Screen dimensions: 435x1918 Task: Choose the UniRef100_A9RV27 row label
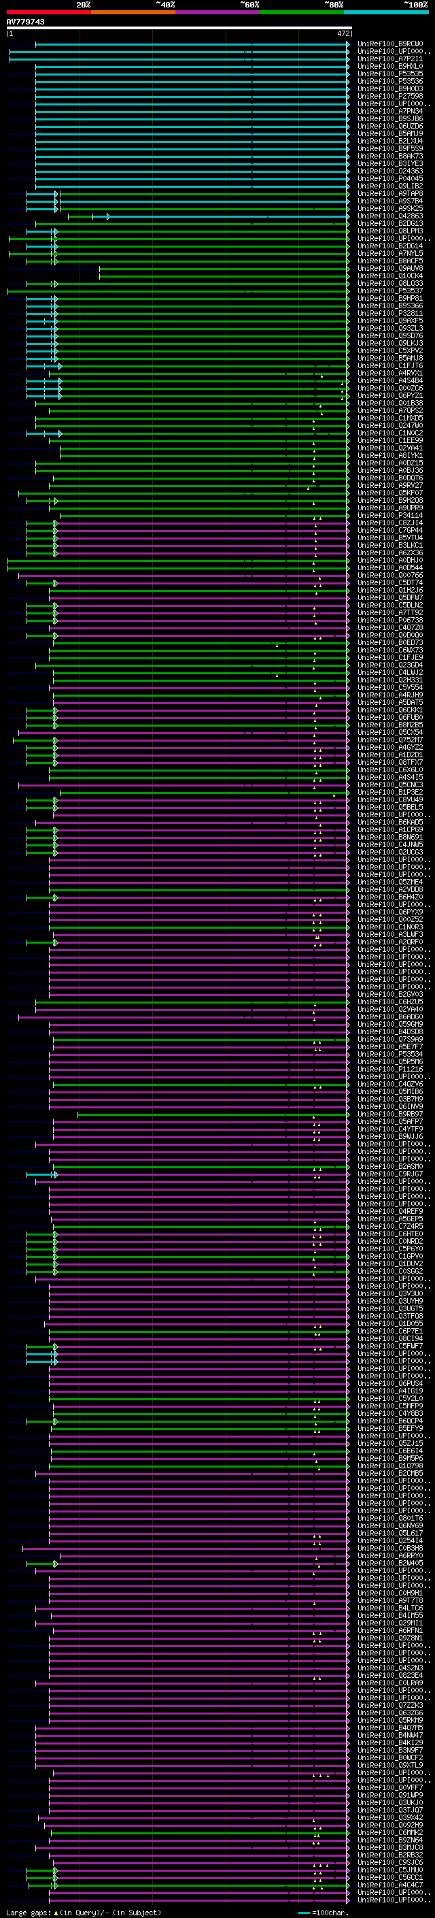click(390, 486)
